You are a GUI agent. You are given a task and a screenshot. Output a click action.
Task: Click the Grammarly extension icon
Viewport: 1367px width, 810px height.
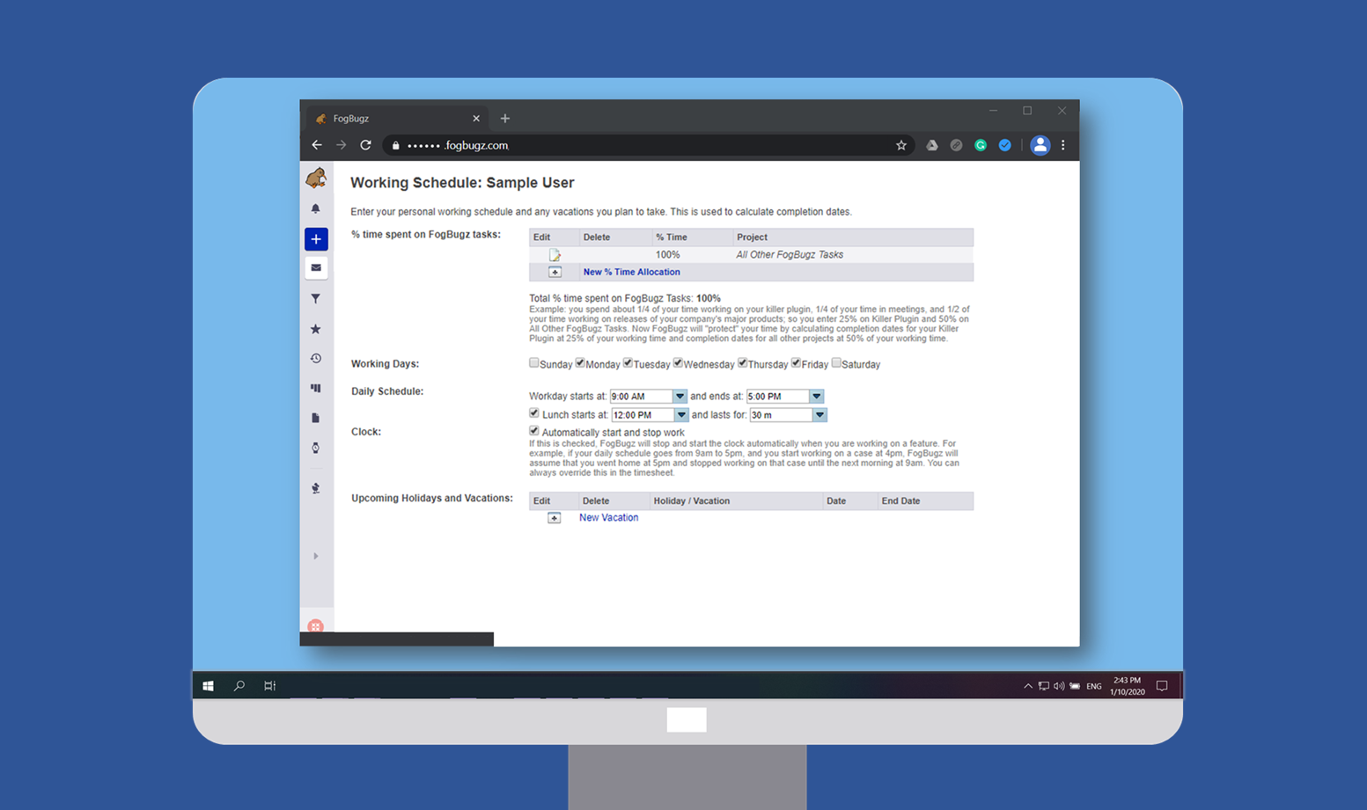pos(981,145)
